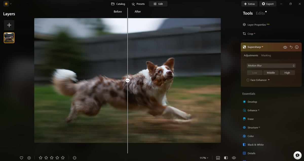304x161 pixels.
Task: Click the Before label
Action: tap(118, 11)
